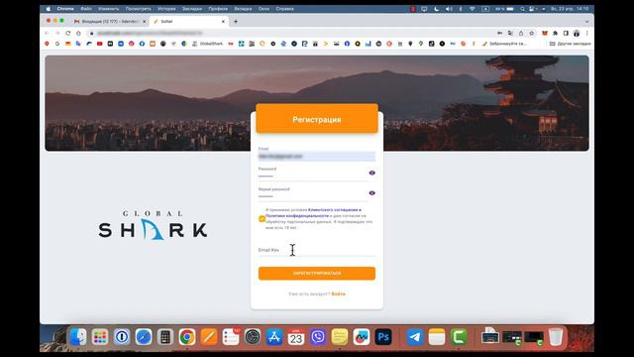Open App Store from the Dock
This screenshot has width=634, height=357.
[x=274, y=337]
